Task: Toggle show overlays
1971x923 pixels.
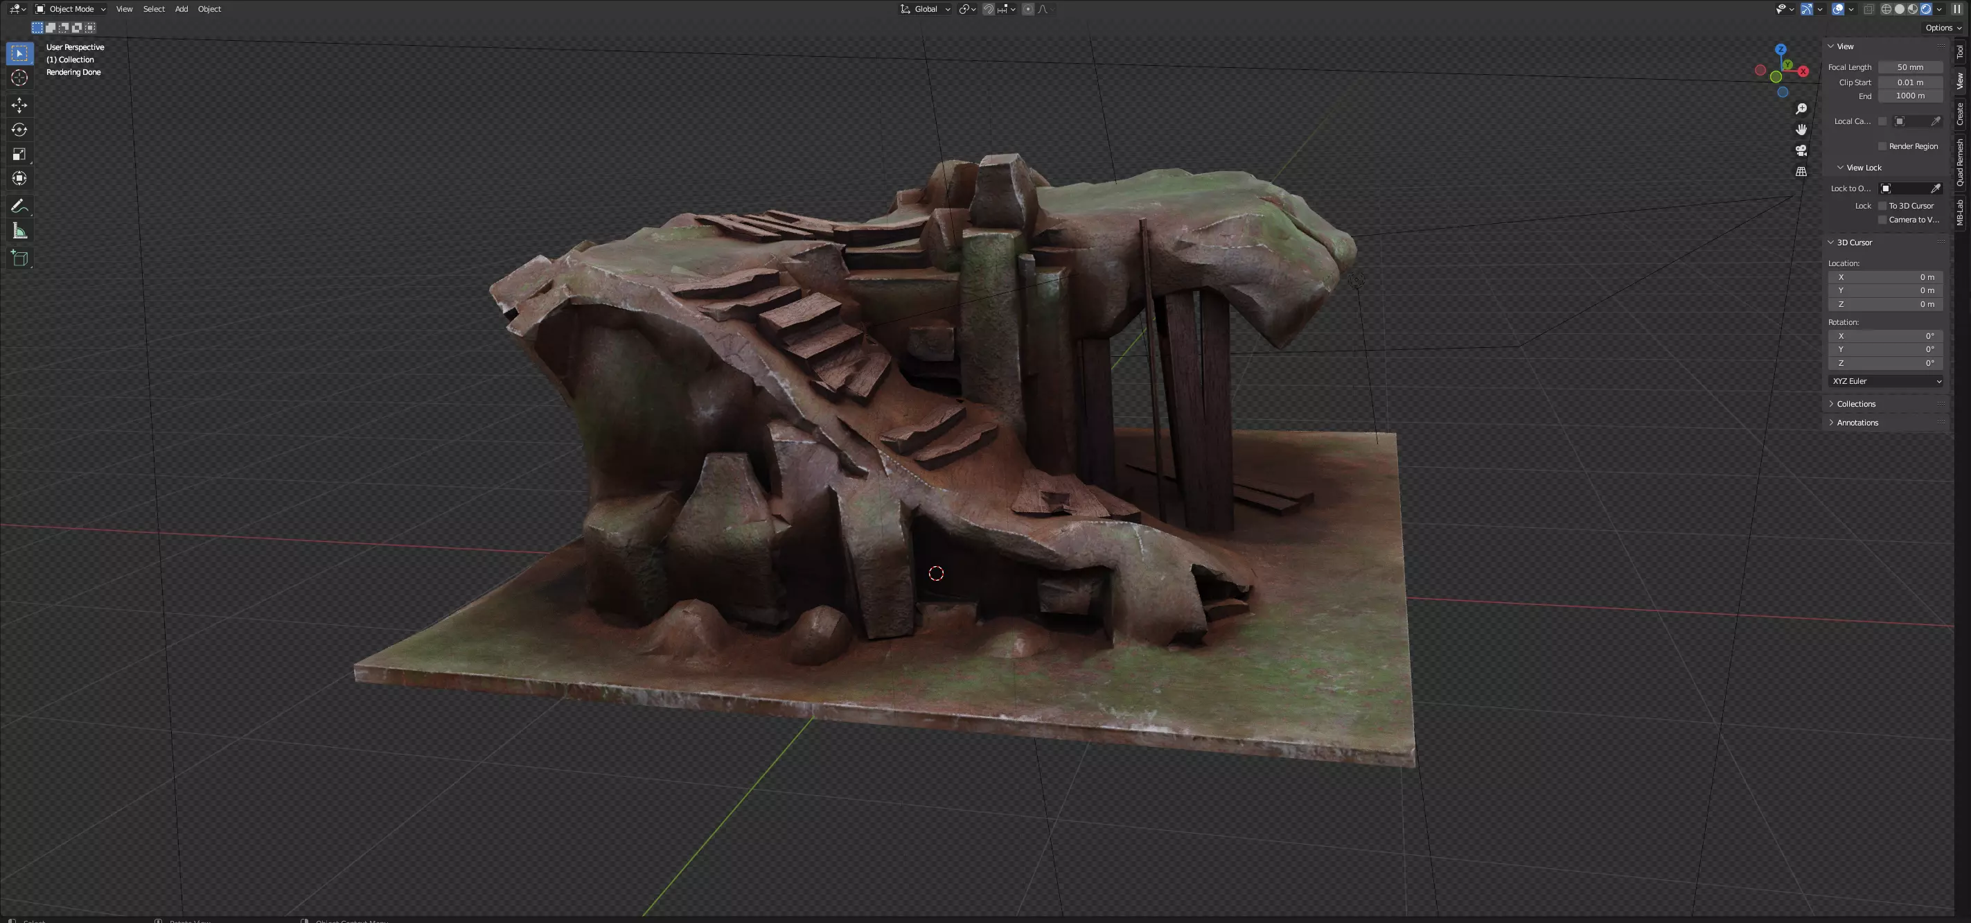Action: tap(1838, 9)
